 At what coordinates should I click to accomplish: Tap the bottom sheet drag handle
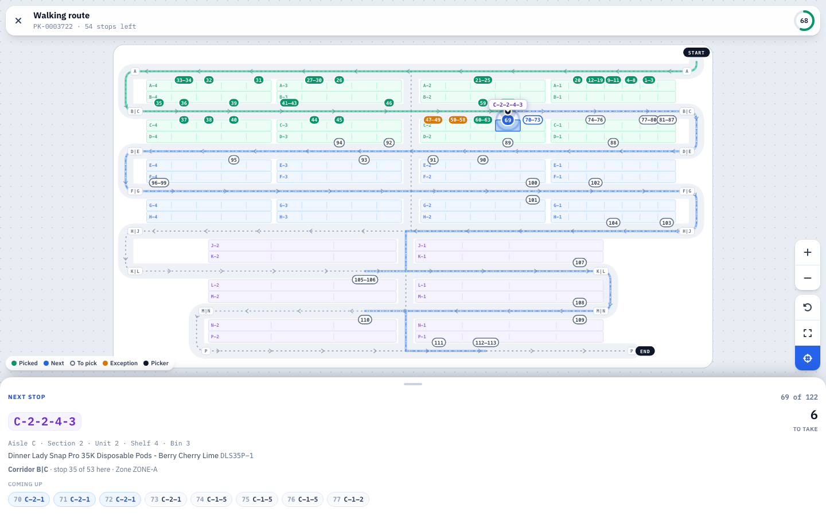point(413,384)
